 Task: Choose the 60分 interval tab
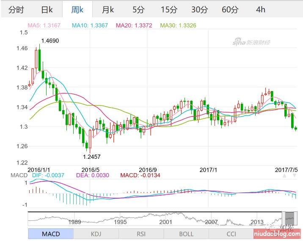(x=230, y=9)
